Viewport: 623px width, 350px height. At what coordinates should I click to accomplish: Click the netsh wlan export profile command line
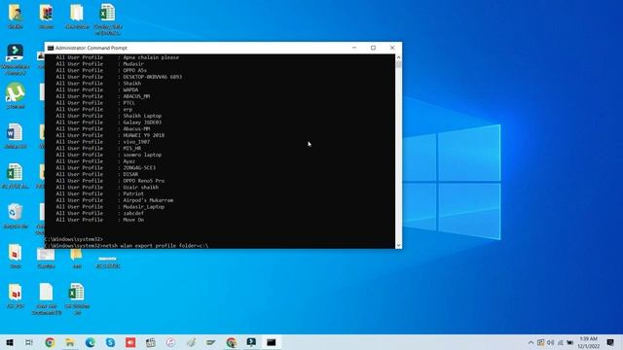click(x=127, y=246)
